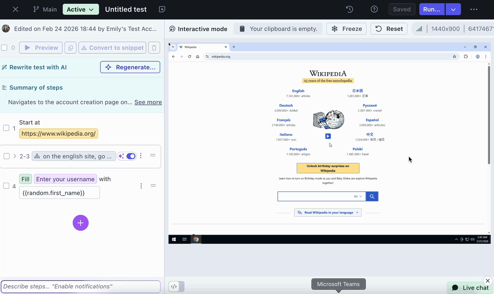This screenshot has width=494, height=294.
Task: Open the Active status dropdown
Action: tap(80, 9)
